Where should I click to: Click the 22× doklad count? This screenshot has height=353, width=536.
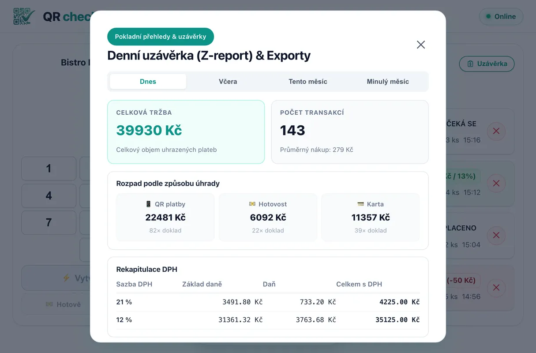click(268, 230)
